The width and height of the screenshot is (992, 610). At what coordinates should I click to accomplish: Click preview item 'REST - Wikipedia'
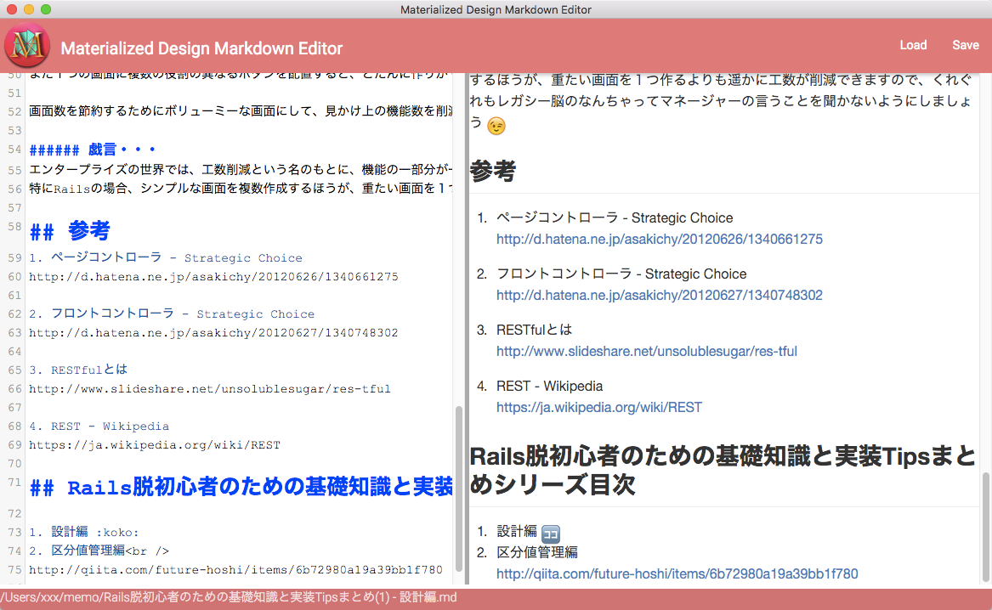point(549,387)
